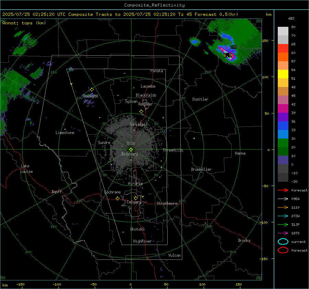Click the Stettler city label
The width and height of the screenshot is (309, 289).
[x=200, y=99]
